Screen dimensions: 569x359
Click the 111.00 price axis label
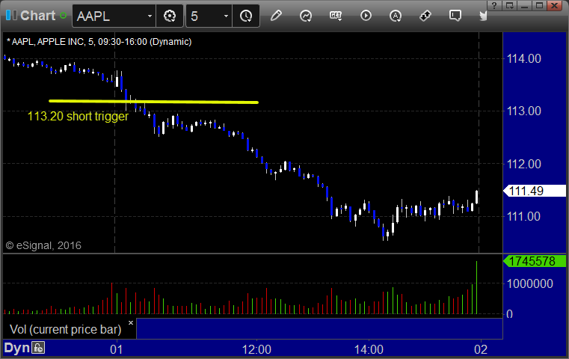coord(523,216)
